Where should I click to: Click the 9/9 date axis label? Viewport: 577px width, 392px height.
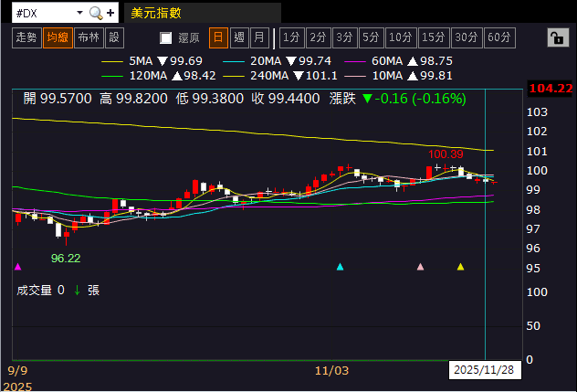pos(17,371)
